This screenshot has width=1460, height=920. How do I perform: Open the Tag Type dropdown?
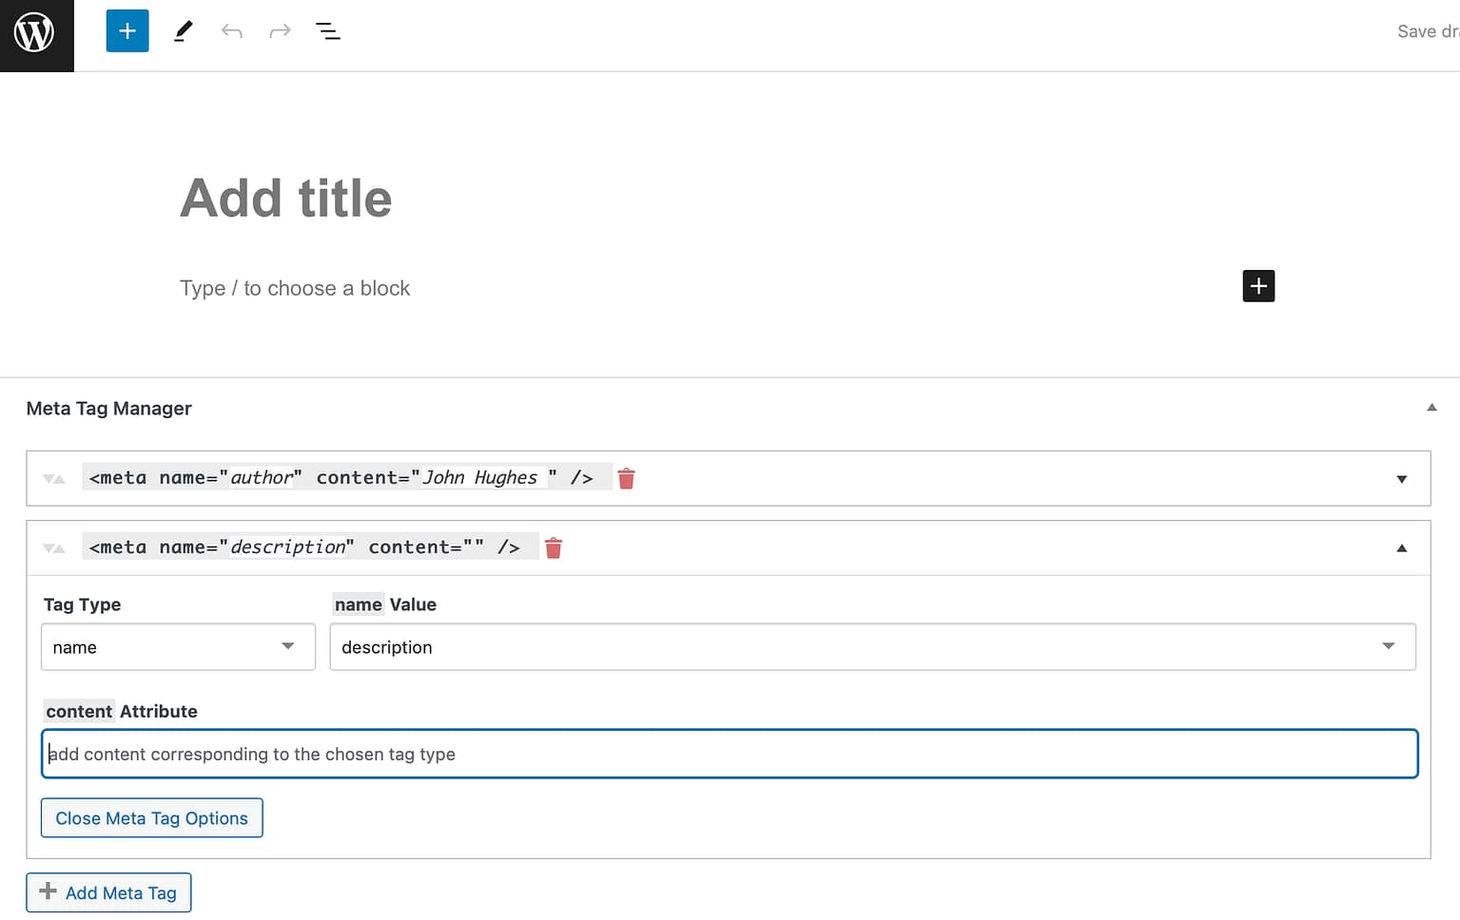pyautogui.click(x=177, y=646)
